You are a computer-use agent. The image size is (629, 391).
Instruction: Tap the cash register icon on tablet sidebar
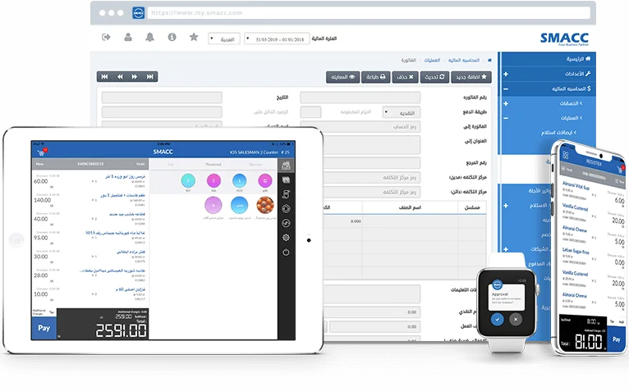point(286,166)
